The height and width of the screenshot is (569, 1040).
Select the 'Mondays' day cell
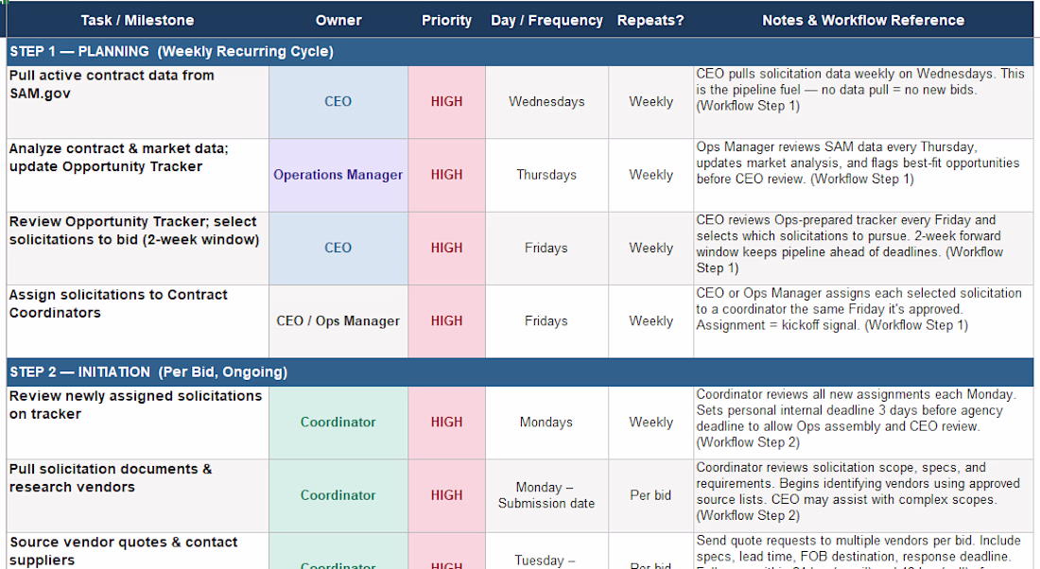(x=546, y=422)
